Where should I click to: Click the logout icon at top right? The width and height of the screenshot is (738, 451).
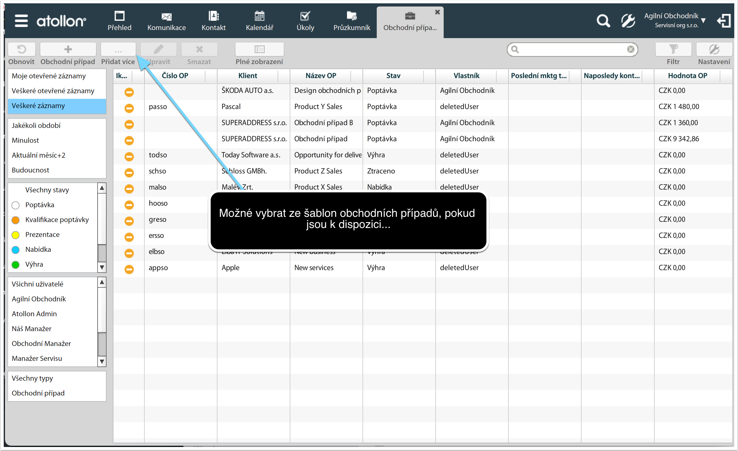pyautogui.click(x=724, y=21)
